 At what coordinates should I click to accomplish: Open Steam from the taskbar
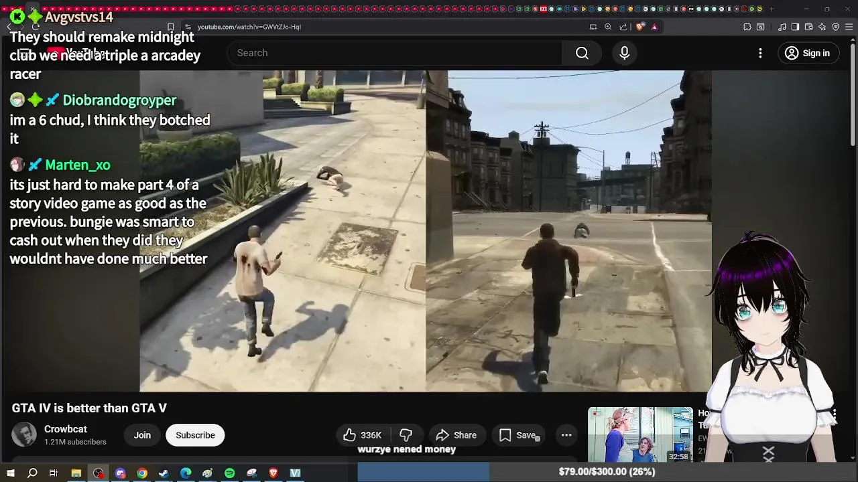164,473
